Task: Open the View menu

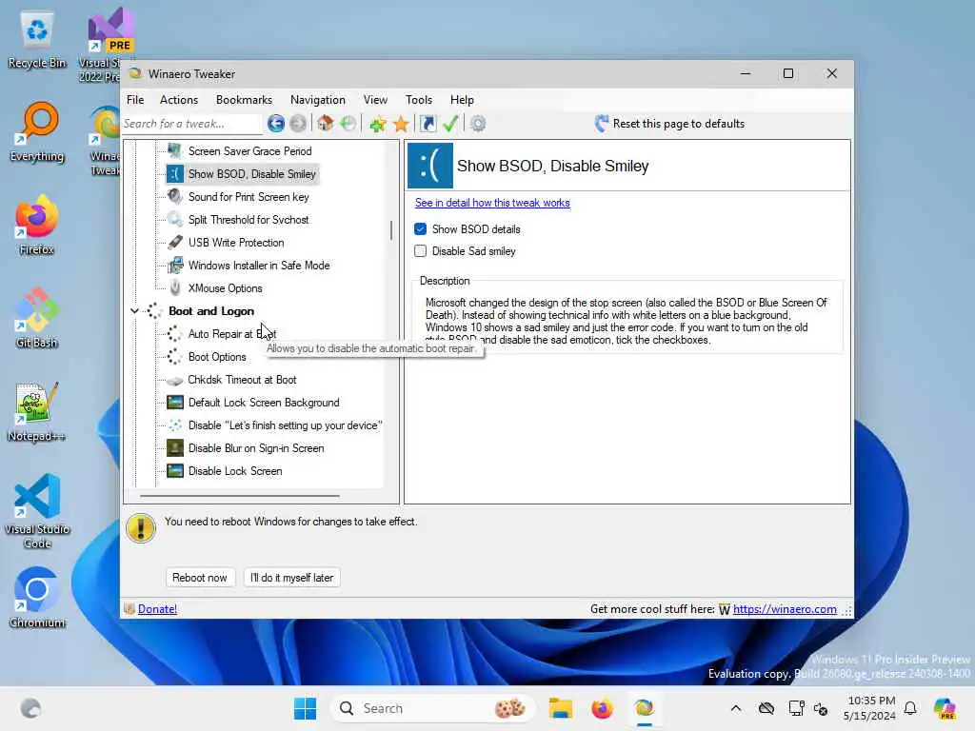Action: [x=375, y=100]
